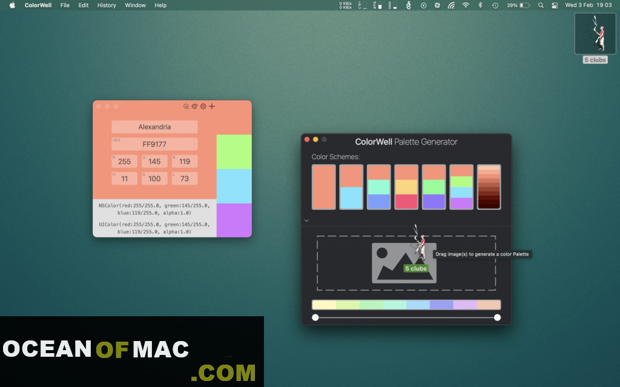Viewport: 620px width, 387px height.
Task: Click the R field showing 255
Action: pyautogui.click(x=125, y=161)
